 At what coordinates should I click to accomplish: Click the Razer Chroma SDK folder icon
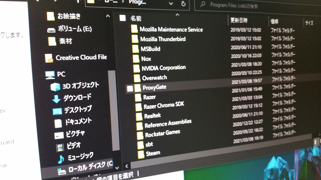(x=138, y=107)
